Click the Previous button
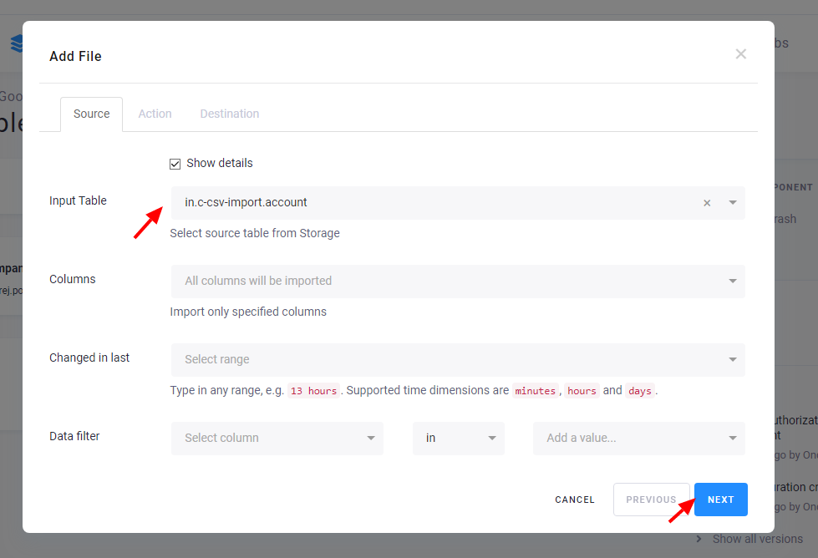 [651, 500]
